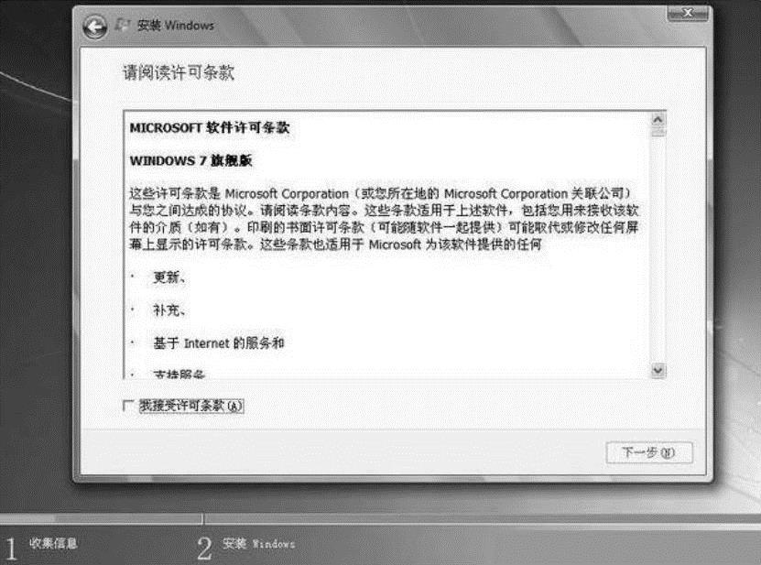Click the MICROSOFT 软件许可条款 title line
761x565 pixels.
[209, 128]
